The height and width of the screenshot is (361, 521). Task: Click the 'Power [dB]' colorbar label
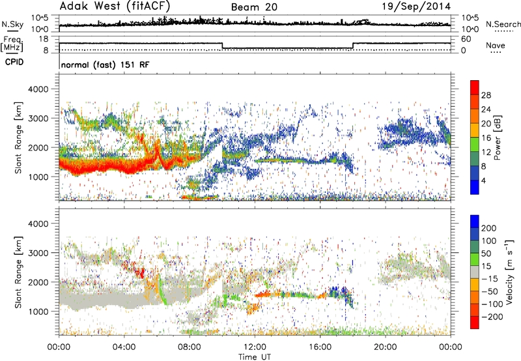click(497, 137)
